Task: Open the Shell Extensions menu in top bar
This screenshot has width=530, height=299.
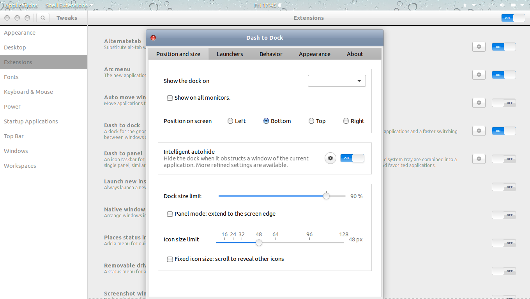Action: tap(69, 5)
